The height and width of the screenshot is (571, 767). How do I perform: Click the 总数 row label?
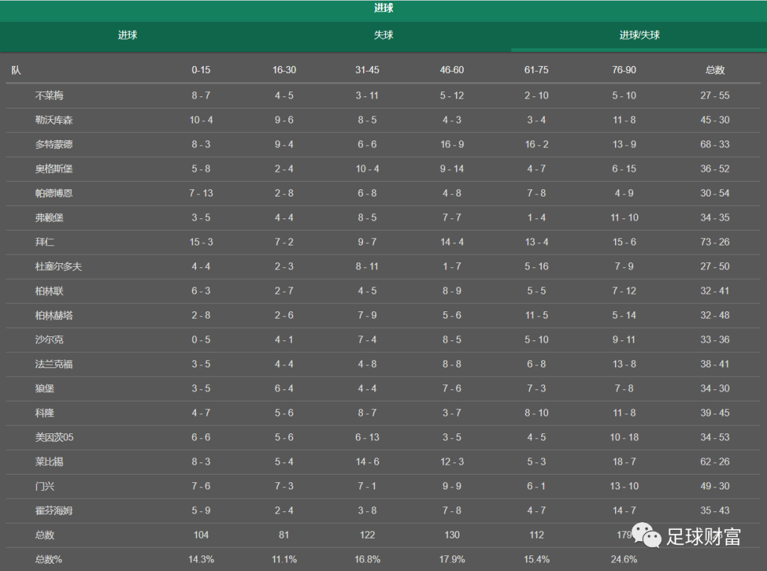(x=45, y=536)
